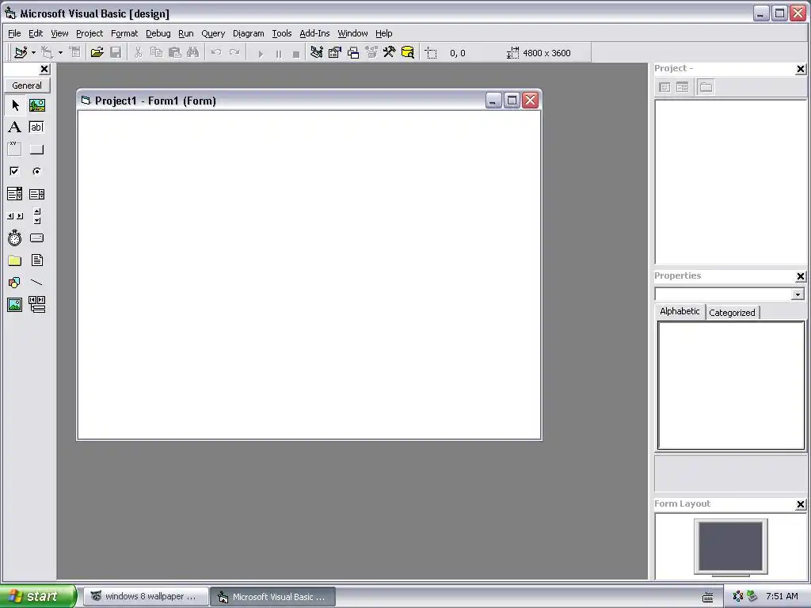The image size is (811, 608).
Task: Select the Data control tool
Action: point(36,305)
